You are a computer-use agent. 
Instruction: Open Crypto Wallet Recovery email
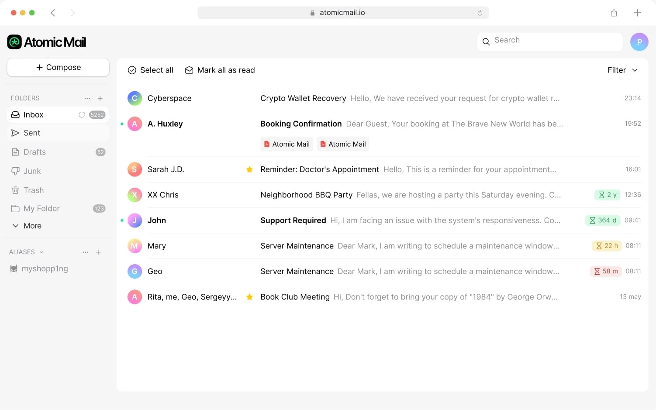(303, 99)
